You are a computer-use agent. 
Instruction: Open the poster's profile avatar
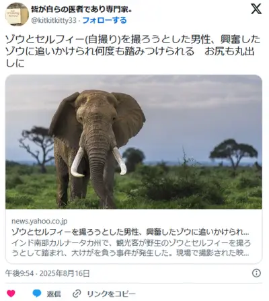17,15
